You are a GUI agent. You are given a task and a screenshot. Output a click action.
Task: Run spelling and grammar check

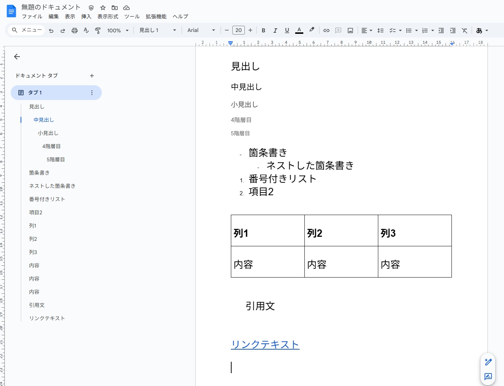[86, 31]
